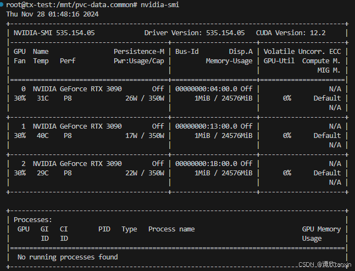Click the 'Disp.A' column header
355x271 pixels.
(x=241, y=52)
